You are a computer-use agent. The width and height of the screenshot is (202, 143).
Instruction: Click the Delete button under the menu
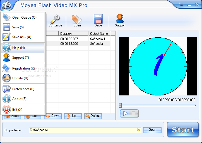click(x=12, y=117)
